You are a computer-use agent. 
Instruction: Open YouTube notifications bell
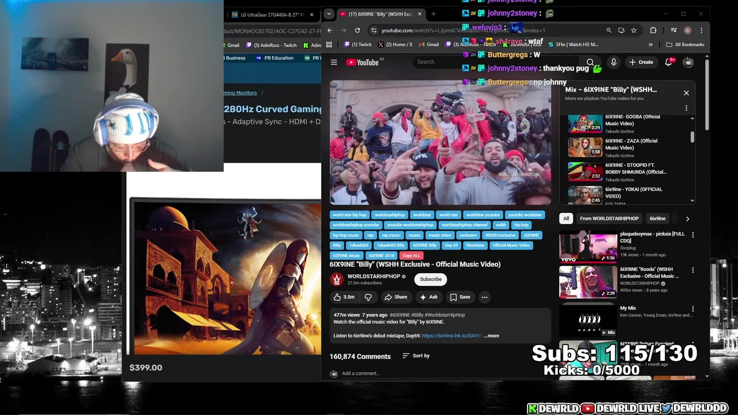click(669, 62)
